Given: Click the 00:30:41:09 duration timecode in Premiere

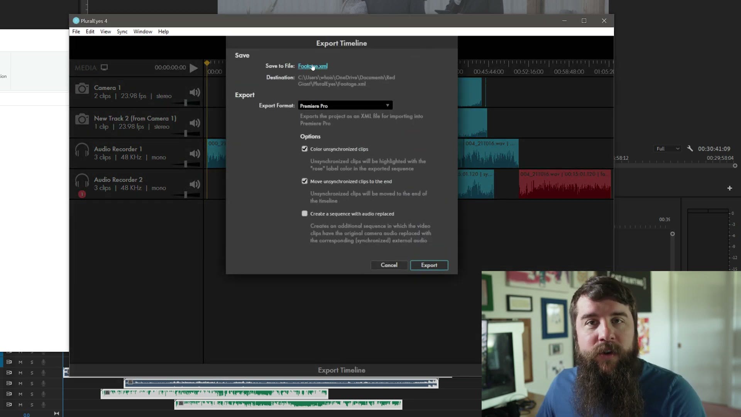Looking at the screenshot, I should (714, 149).
